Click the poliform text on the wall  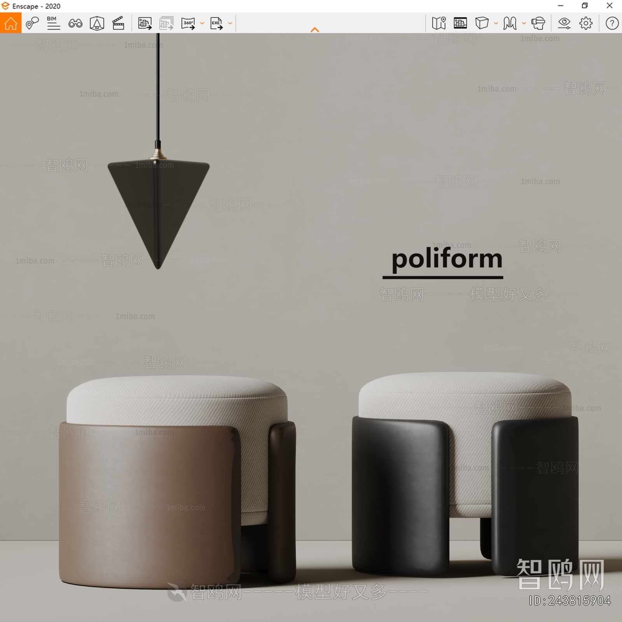click(447, 259)
